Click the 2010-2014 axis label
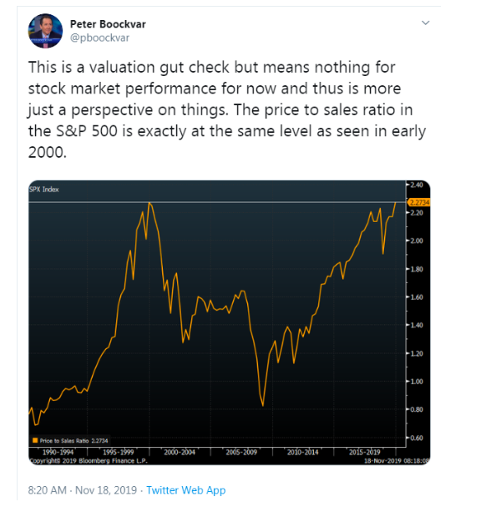 point(302,452)
